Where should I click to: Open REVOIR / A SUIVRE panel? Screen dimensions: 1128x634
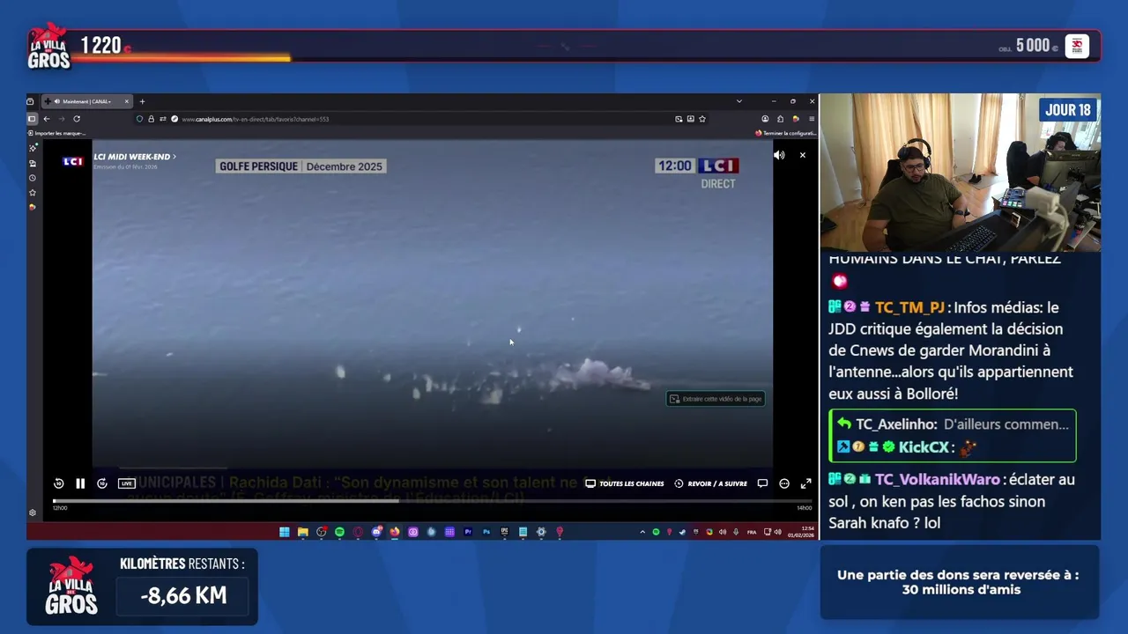pyautogui.click(x=711, y=483)
